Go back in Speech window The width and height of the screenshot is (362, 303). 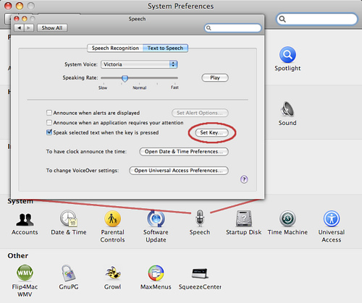pos(19,28)
